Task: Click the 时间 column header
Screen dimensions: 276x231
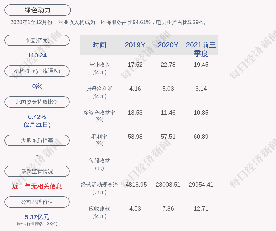Action: (x=99, y=45)
